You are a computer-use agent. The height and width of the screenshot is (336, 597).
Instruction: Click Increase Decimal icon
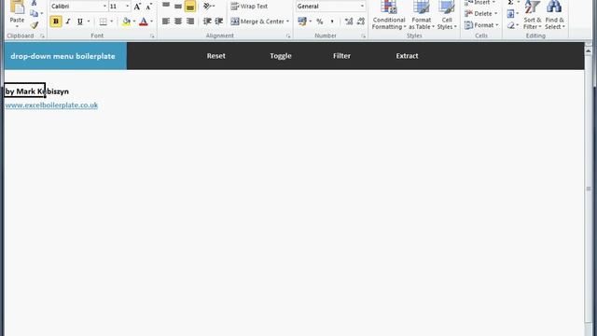(x=348, y=21)
